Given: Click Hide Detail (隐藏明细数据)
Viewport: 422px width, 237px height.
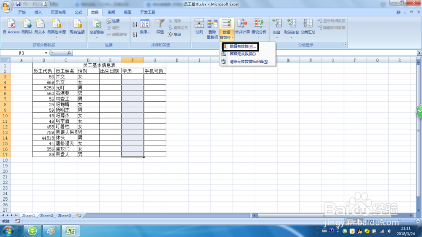Looking at the screenshot, I should coord(331,27).
